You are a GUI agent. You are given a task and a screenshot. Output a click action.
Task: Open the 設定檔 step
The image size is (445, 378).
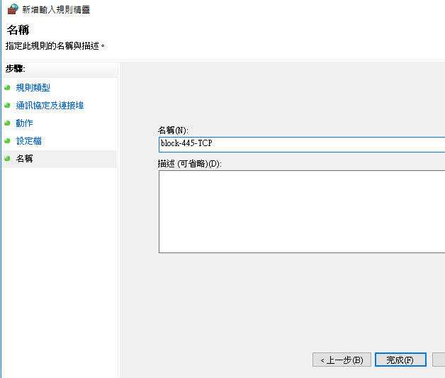pos(28,141)
